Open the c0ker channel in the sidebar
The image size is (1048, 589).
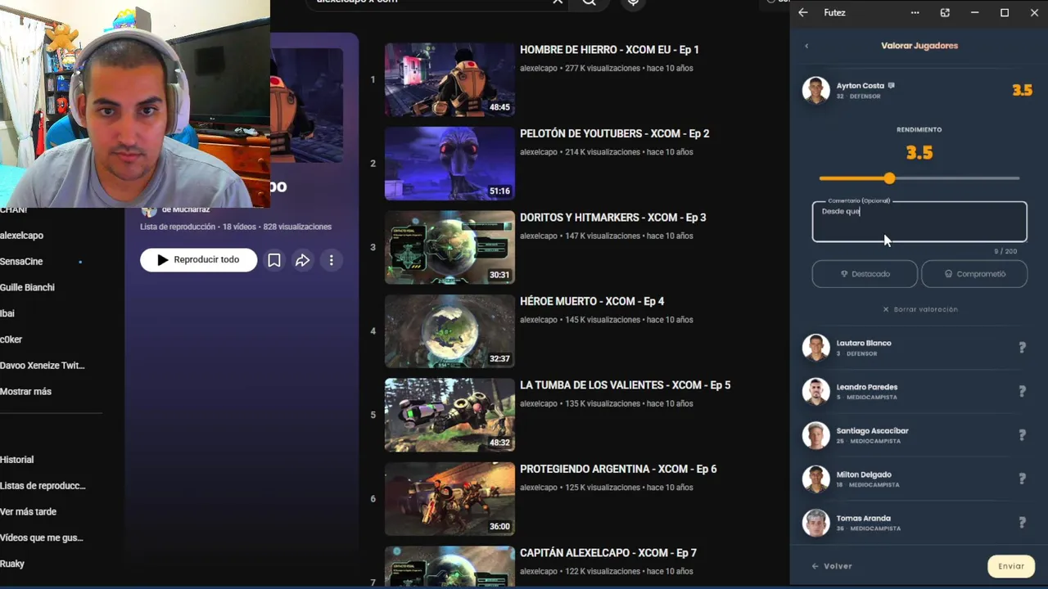click(11, 339)
